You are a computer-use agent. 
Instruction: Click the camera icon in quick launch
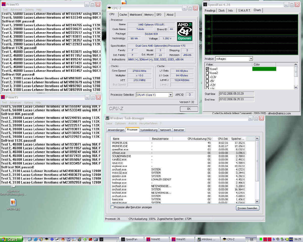[x=80, y=239]
